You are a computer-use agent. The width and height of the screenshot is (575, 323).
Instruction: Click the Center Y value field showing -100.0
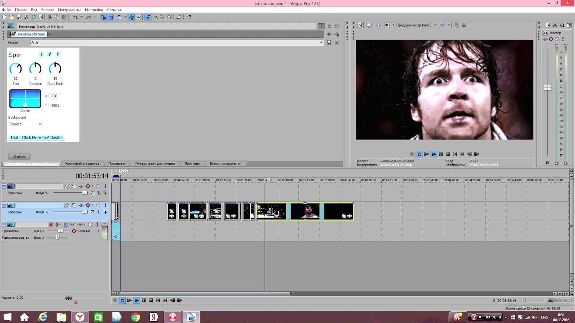click(x=55, y=105)
